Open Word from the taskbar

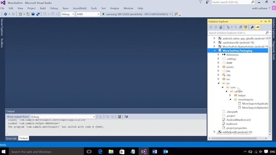(155, 152)
